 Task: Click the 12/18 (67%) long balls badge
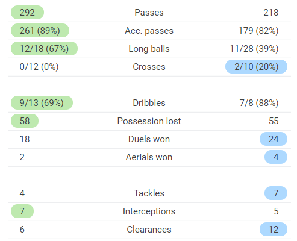pos(44,49)
